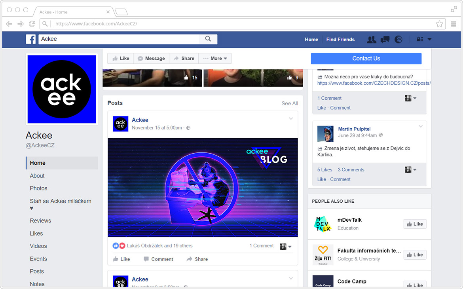
Task: Comment on the Ackee blog post
Action: pyautogui.click(x=158, y=259)
